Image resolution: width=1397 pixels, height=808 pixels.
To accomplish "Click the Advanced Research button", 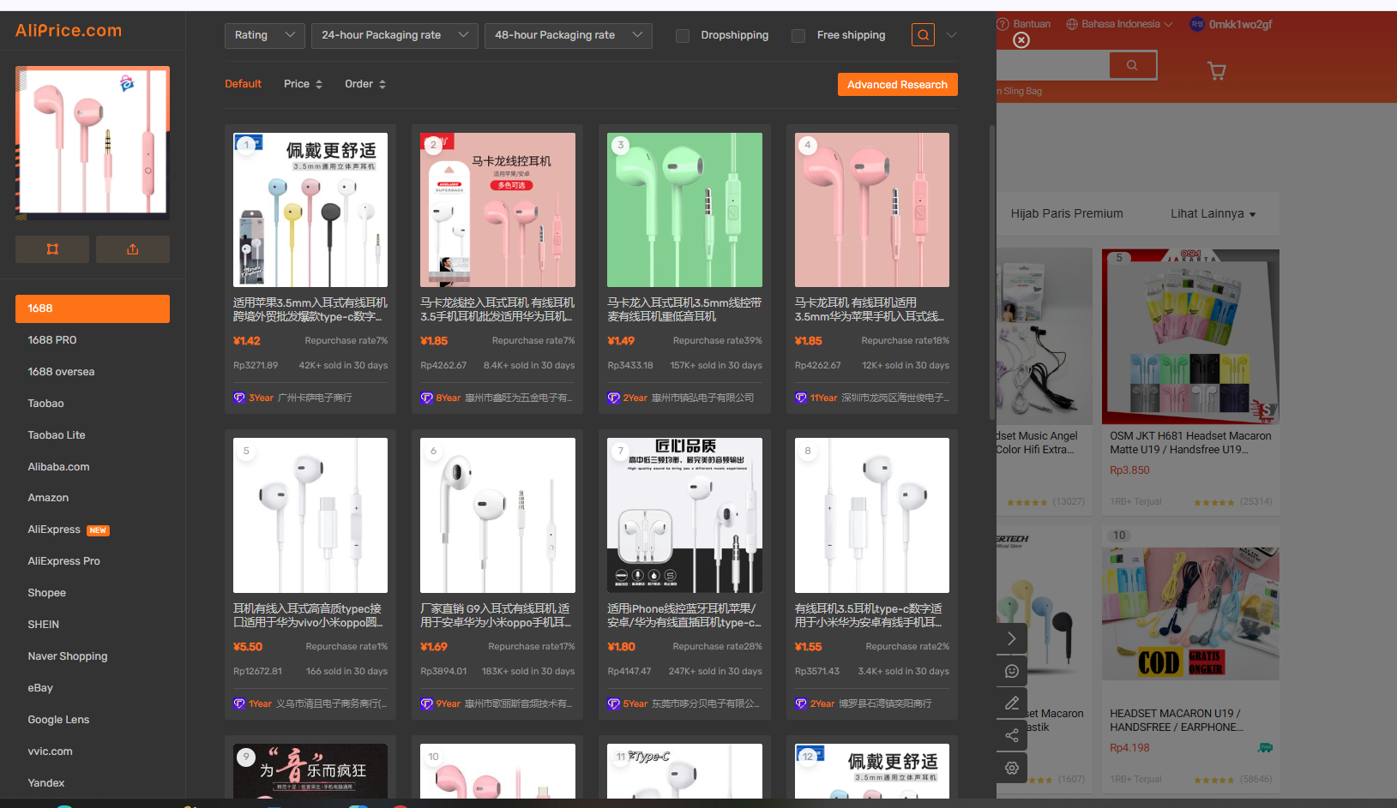I will (897, 84).
